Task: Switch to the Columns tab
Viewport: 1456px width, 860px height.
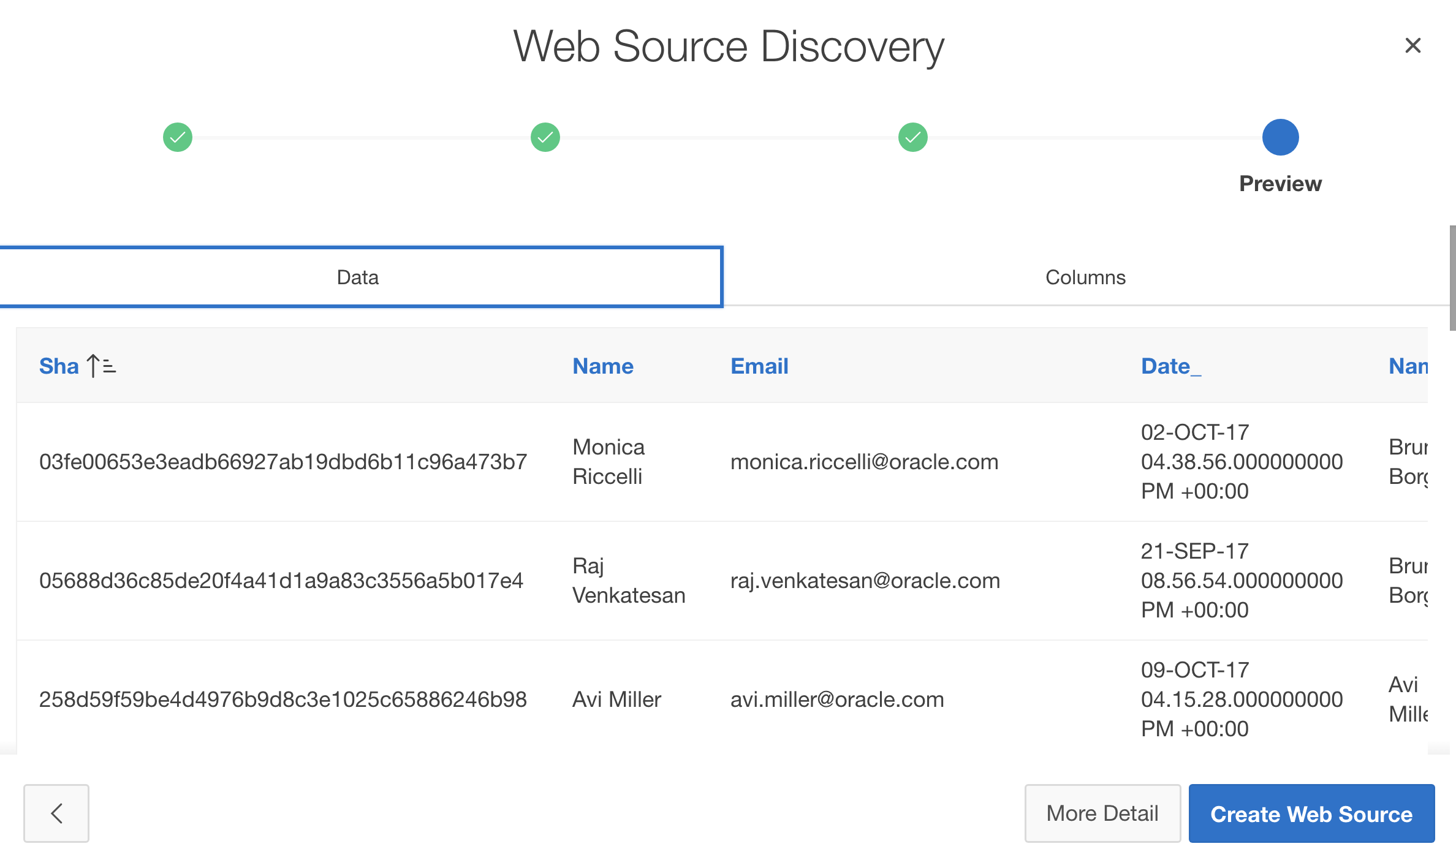Action: pos(1085,277)
